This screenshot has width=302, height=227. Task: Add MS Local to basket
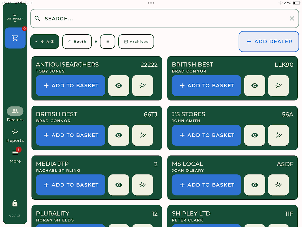pos(206,185)
